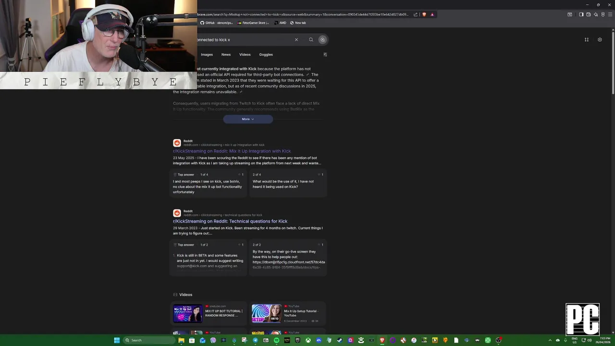Click the 'By the way, on their go-live' answer
Image resolution: width=615 pixels, height=346 pixels.
click(x=288, y=258)
